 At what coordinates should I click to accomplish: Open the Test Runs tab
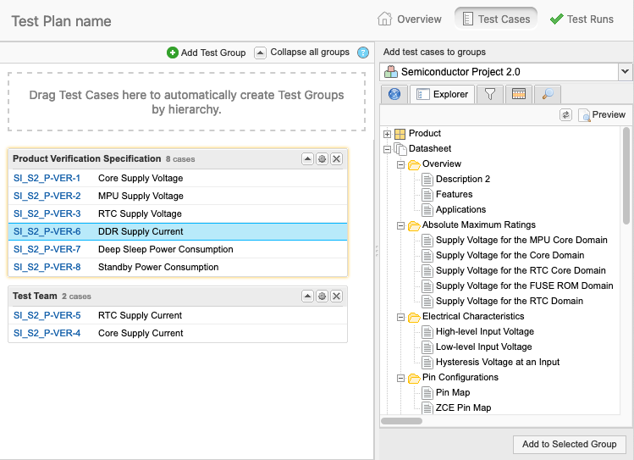click(582, 19)
